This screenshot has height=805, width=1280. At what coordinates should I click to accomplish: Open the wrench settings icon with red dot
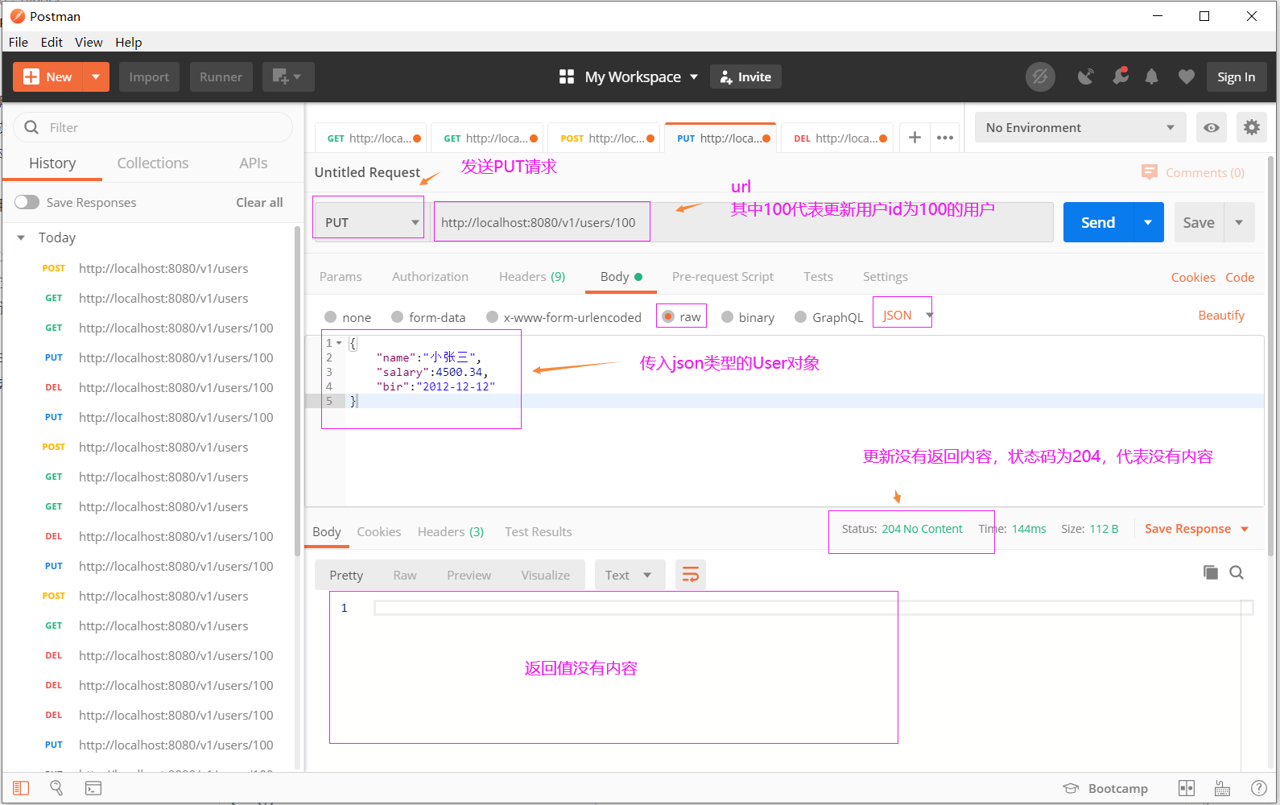1120,76
